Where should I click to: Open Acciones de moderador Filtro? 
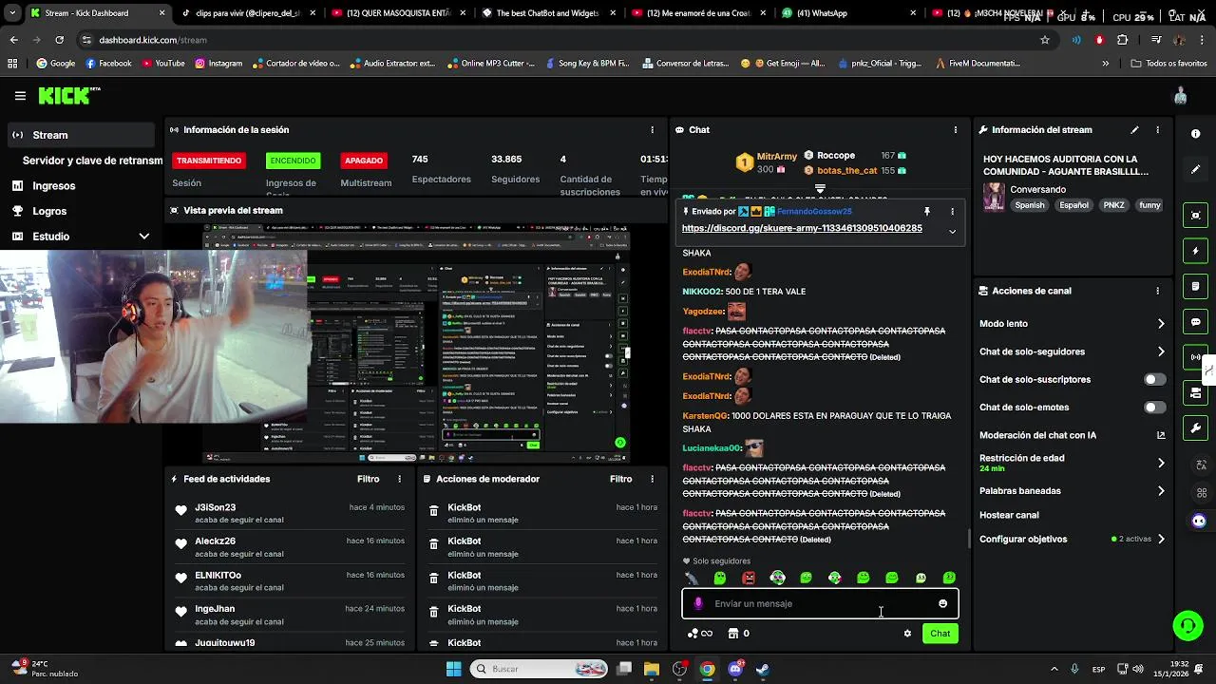(620, 480)
